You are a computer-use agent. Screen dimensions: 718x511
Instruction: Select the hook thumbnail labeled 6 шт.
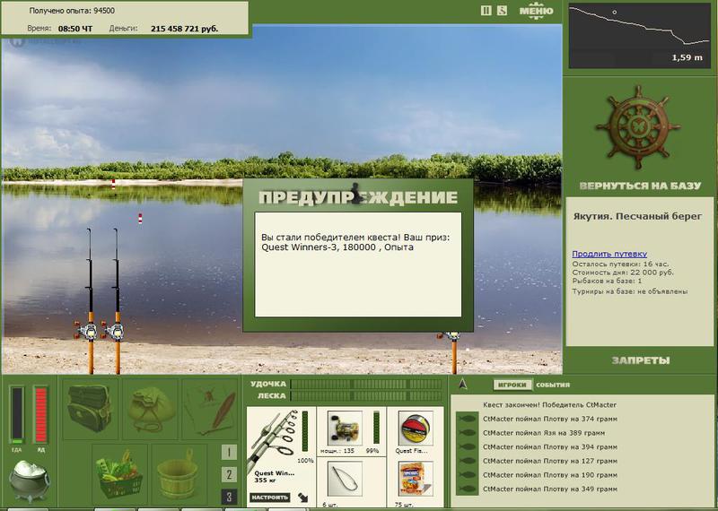coord(345,479)
